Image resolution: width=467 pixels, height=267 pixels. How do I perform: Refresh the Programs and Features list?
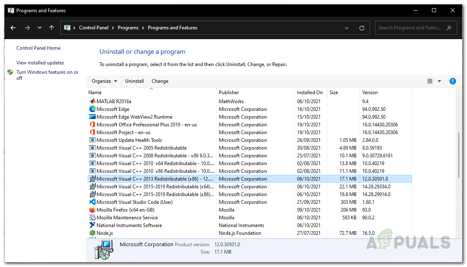[361, 28]
